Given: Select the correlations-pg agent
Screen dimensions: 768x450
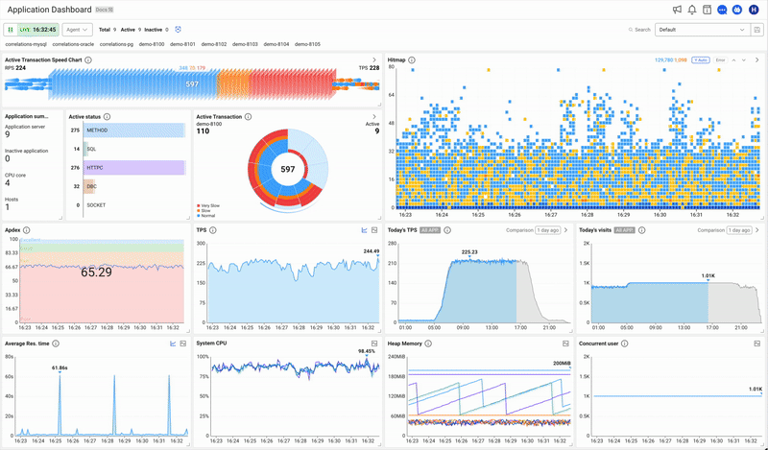Looking at the screenshot, I should [116, 44].
